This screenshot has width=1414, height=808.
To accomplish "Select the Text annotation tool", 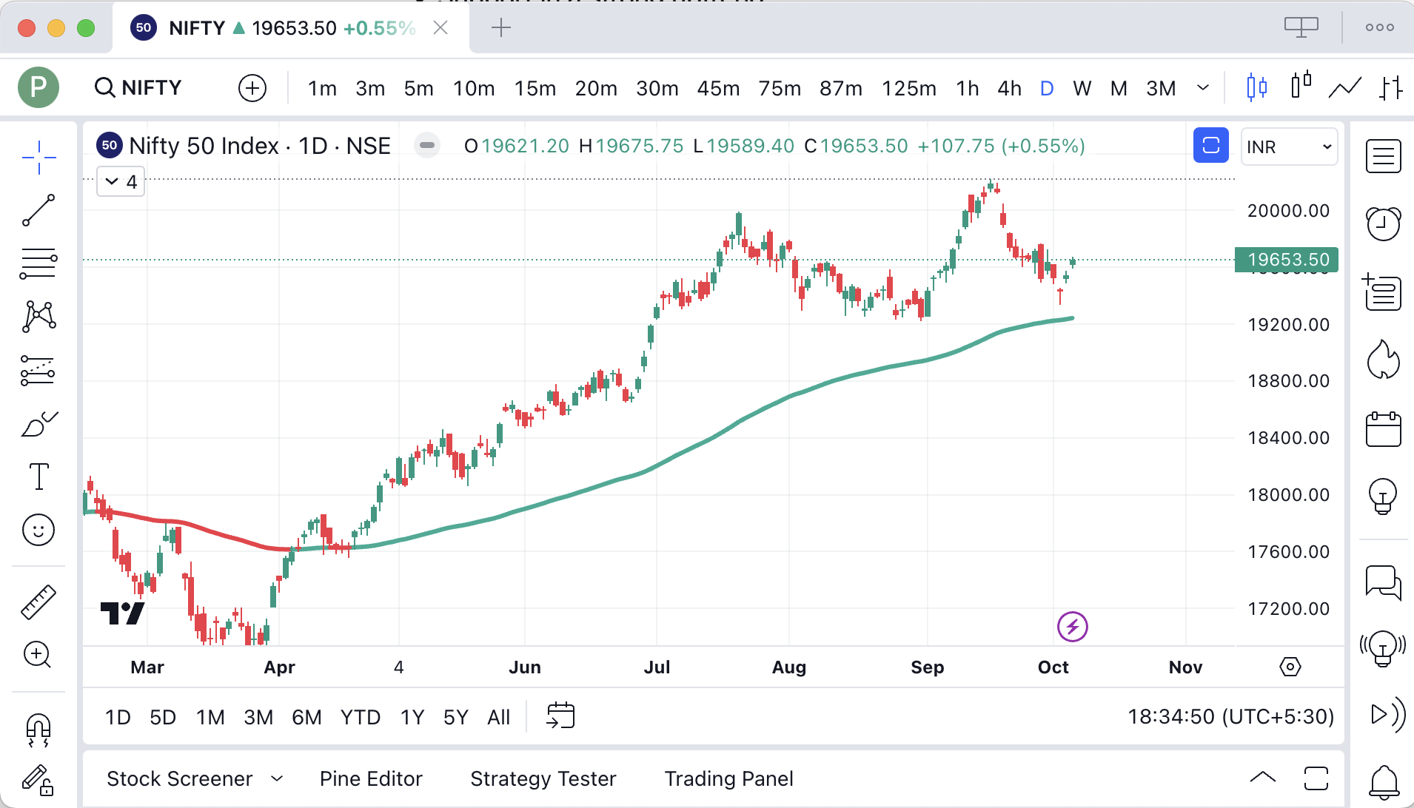I will pos(38,477).
